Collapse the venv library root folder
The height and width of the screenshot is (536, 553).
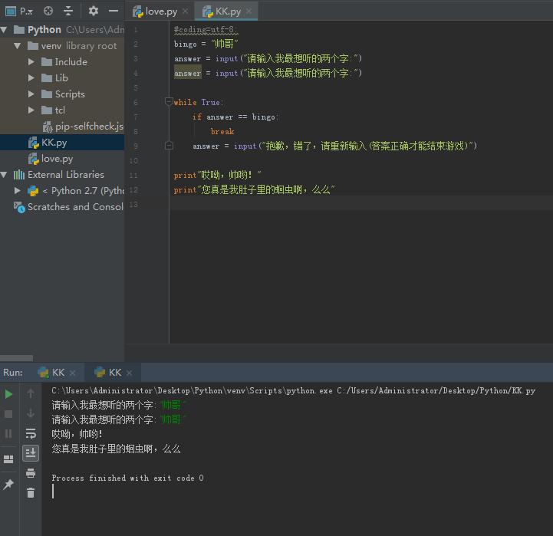pyautogui.click(x=17, y=46)
